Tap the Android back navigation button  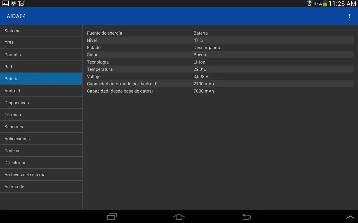click(246, 217)
